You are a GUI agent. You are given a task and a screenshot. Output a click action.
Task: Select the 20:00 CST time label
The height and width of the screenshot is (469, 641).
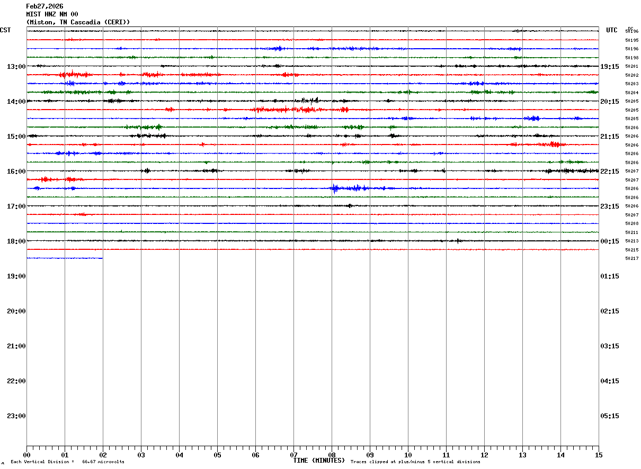click(x=16, y=311)
